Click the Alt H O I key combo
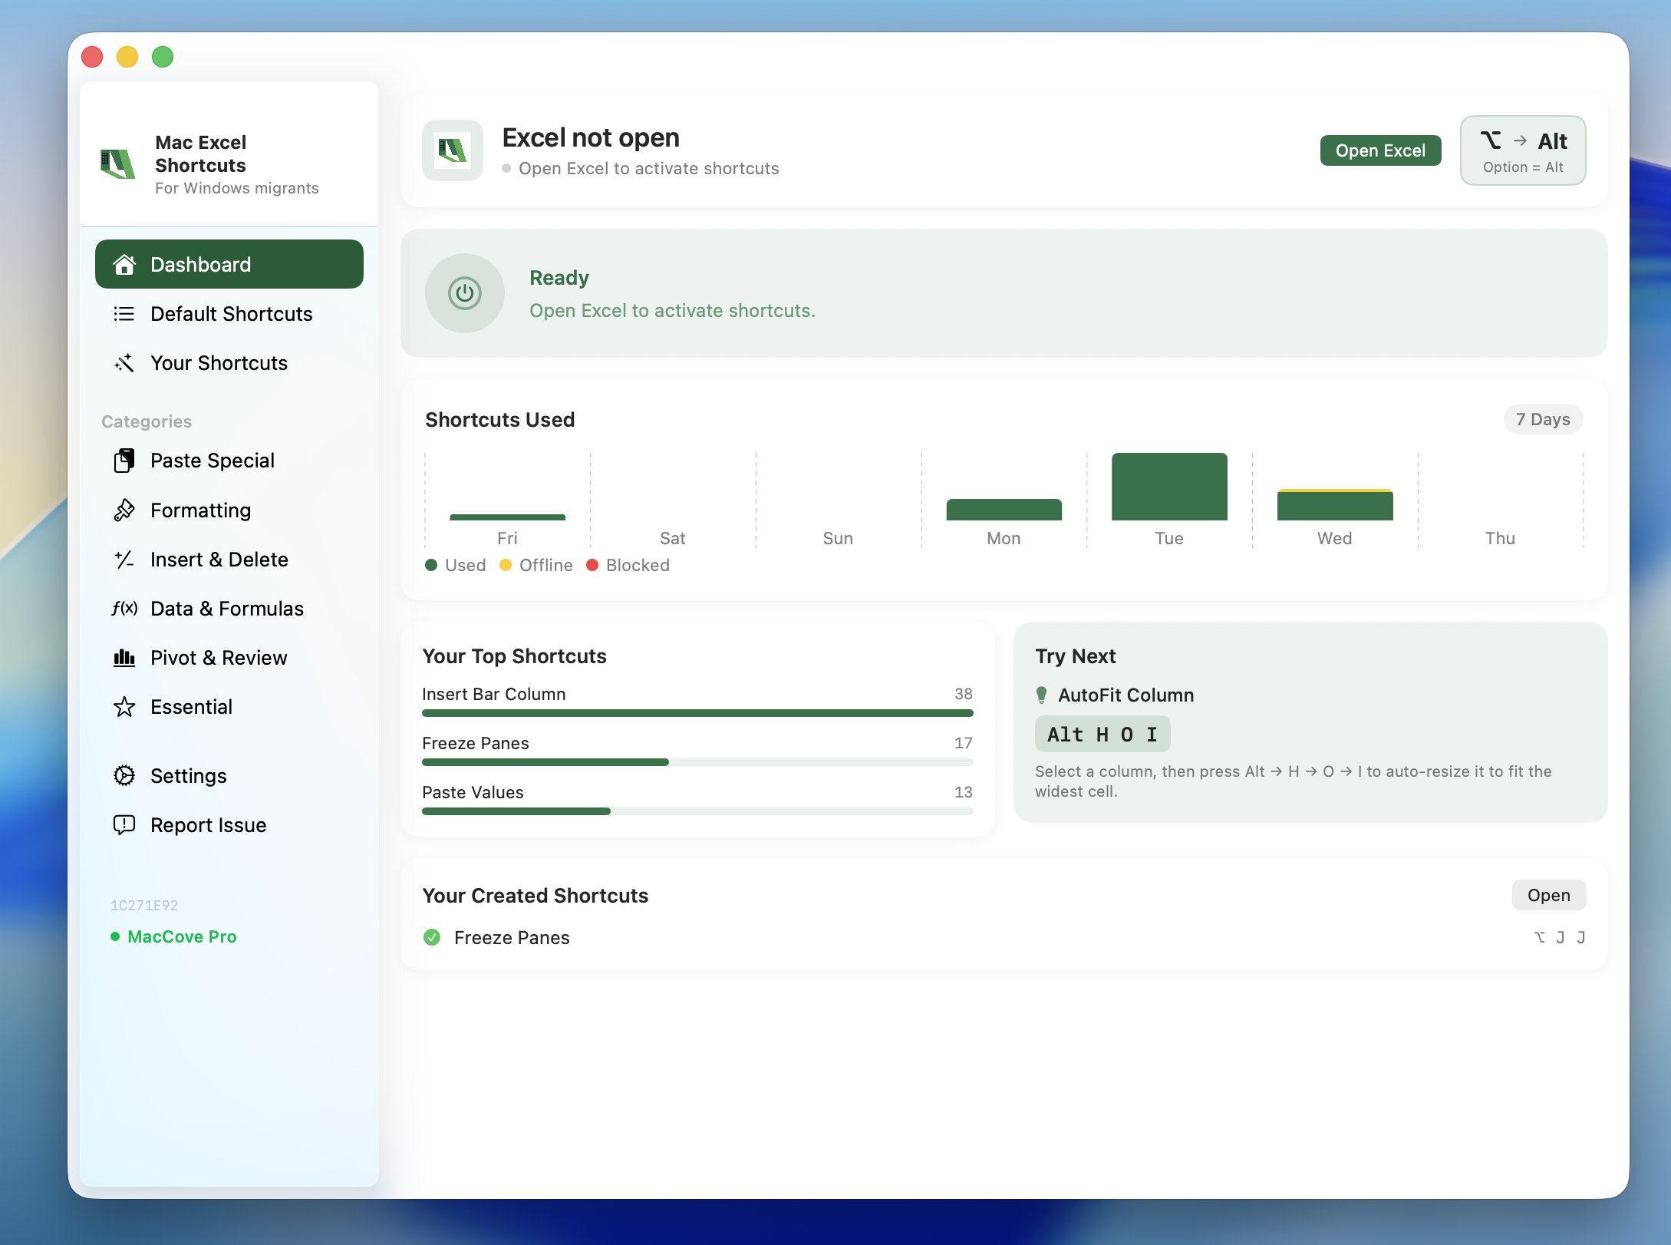 click(1102, 735)
